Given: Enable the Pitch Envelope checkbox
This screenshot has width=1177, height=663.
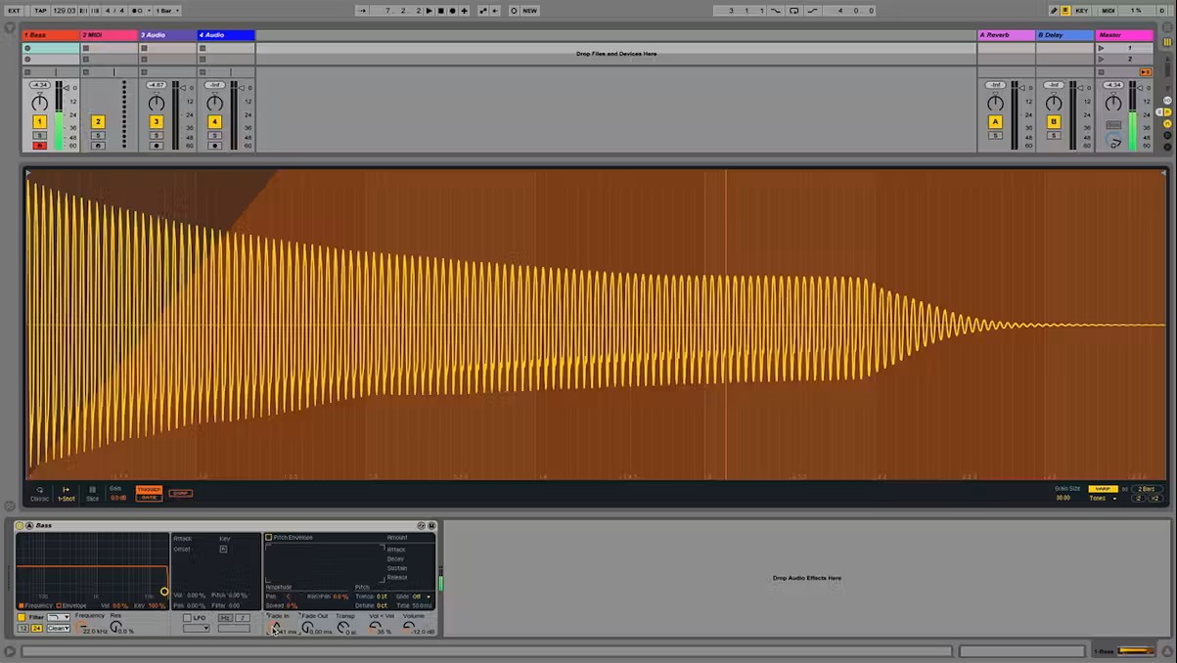Looking at the screenshot, I should point(269,538).
